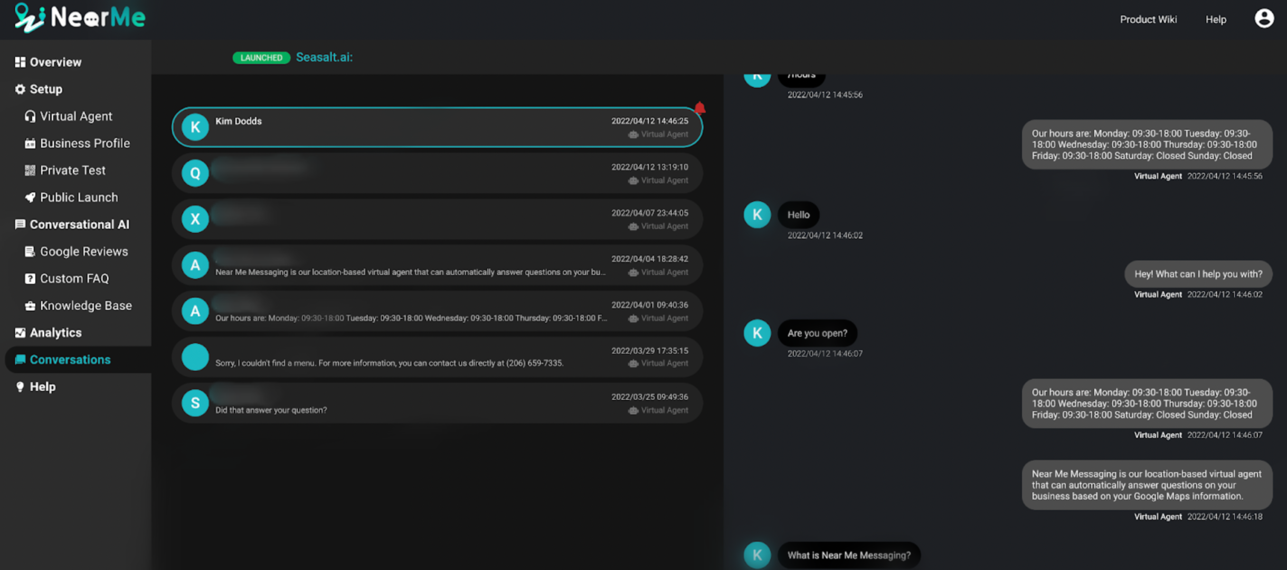Click the K avatar of Kim Dodds conversation
The image size is (1287, 570).
pos(195,127)
